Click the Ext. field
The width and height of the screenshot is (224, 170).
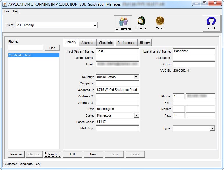(194, 102)
